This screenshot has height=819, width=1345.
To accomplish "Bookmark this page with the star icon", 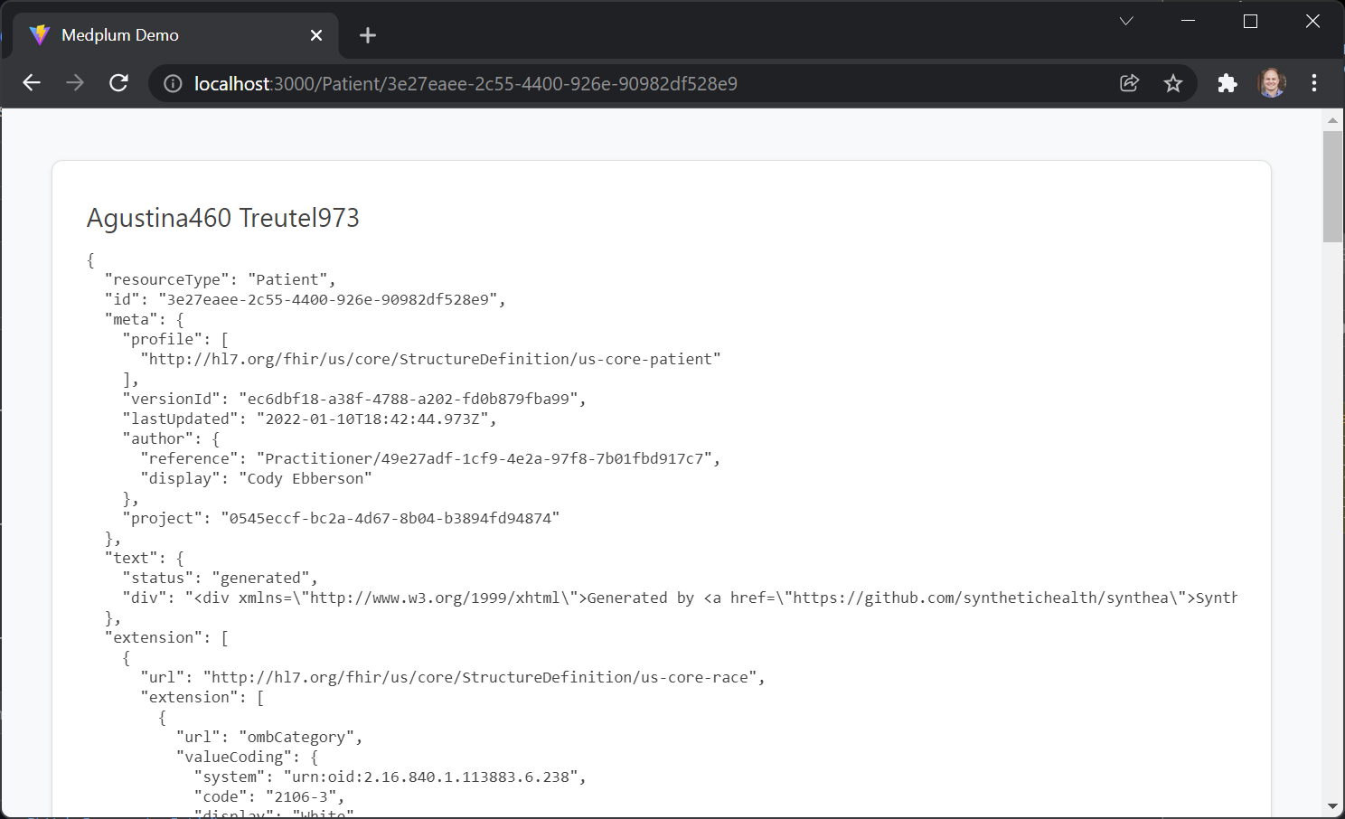I will pos(1172,83).
